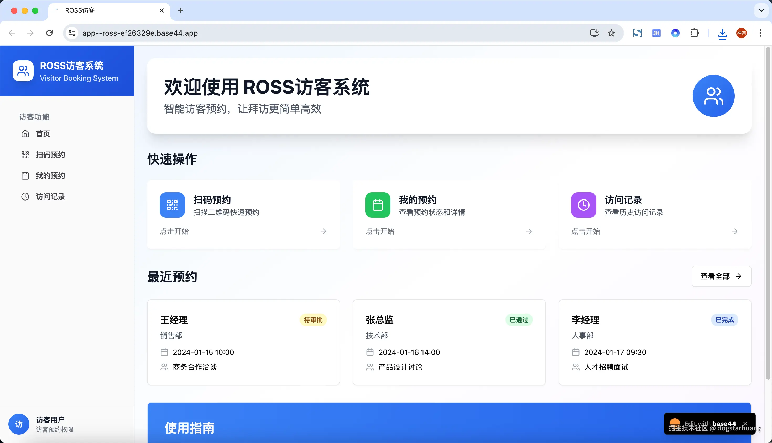
Task: Click the green calendar 我的预约 icon
Action: 378,205
